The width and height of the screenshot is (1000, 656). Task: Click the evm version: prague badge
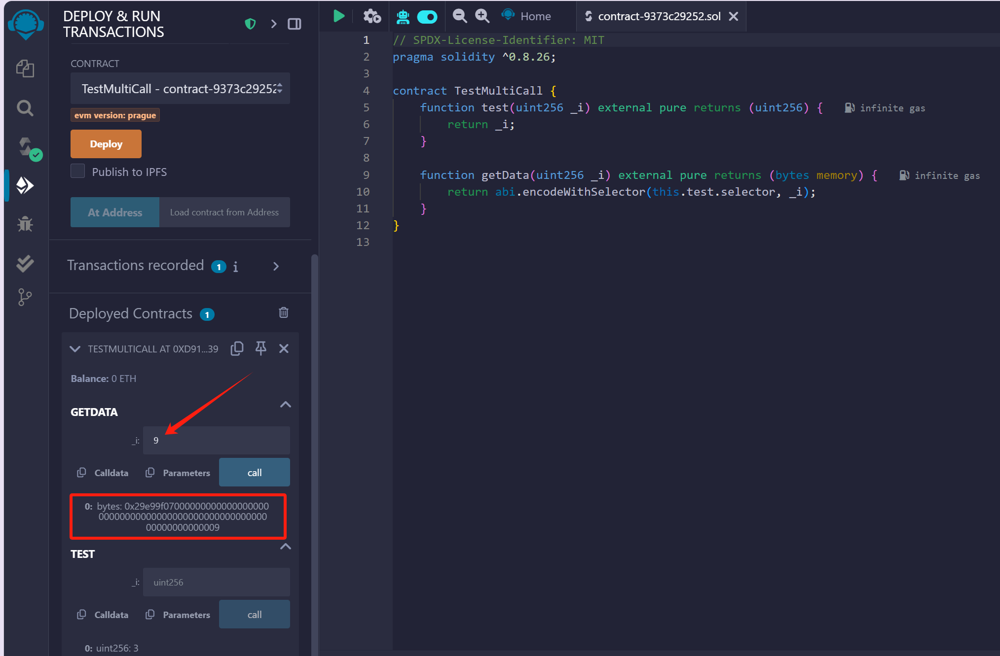click(x=115, y=115)
